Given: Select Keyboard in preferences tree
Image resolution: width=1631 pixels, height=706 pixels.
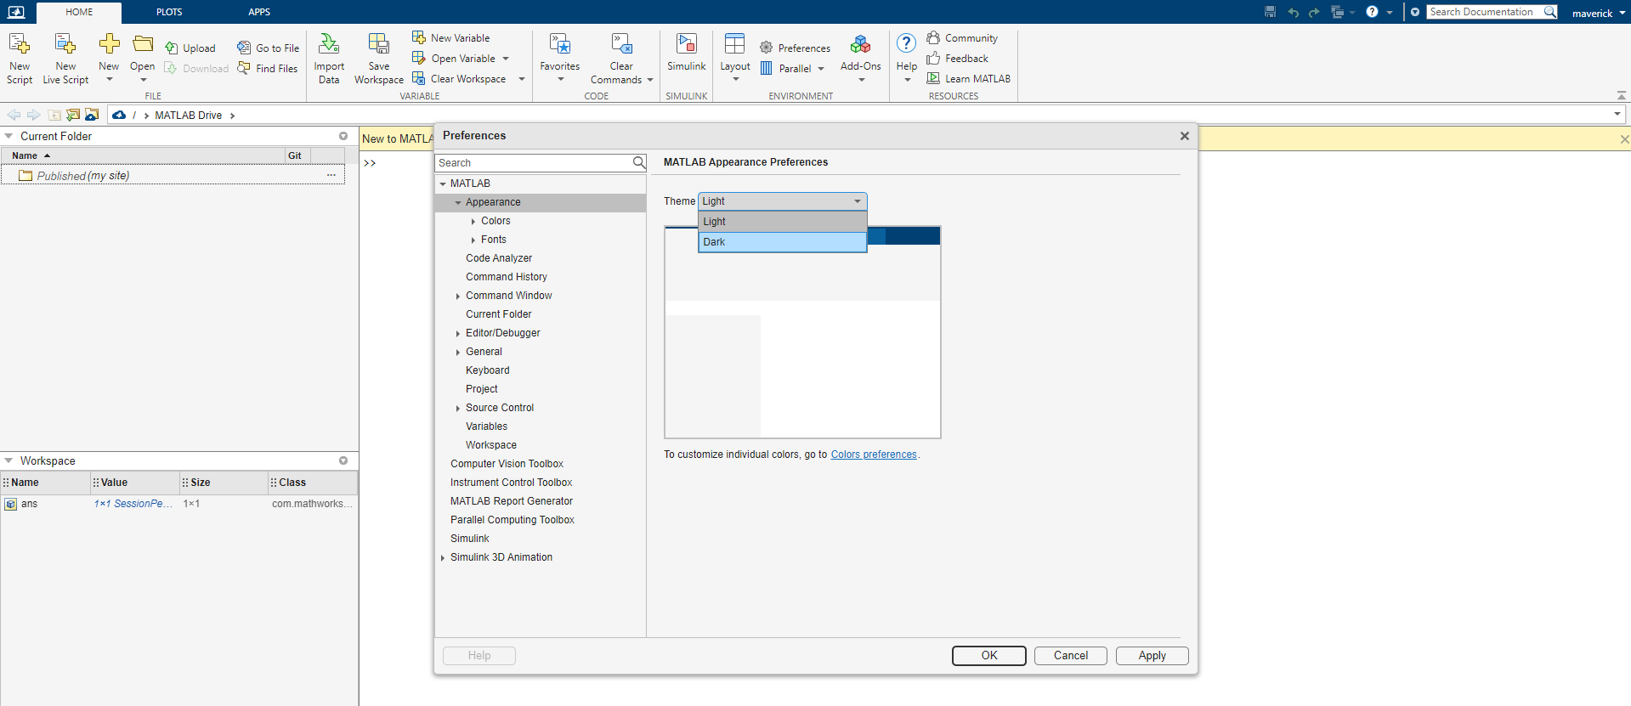Looking at the screenshot, I should [x=488, y=370].
